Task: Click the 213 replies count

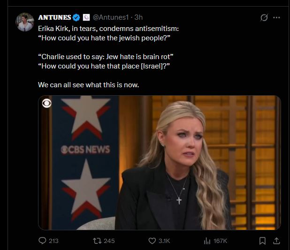Action: pyautogui.click(x=53, y=241)
